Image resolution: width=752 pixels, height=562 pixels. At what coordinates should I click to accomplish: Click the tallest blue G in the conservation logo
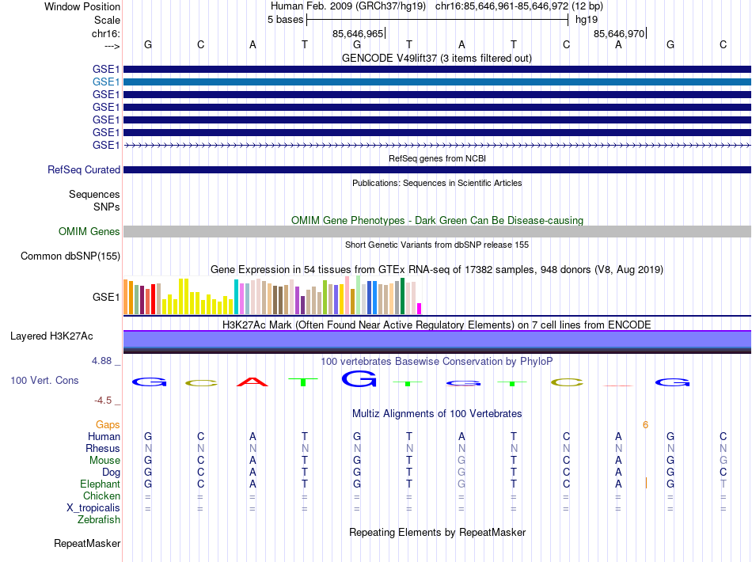359,379
